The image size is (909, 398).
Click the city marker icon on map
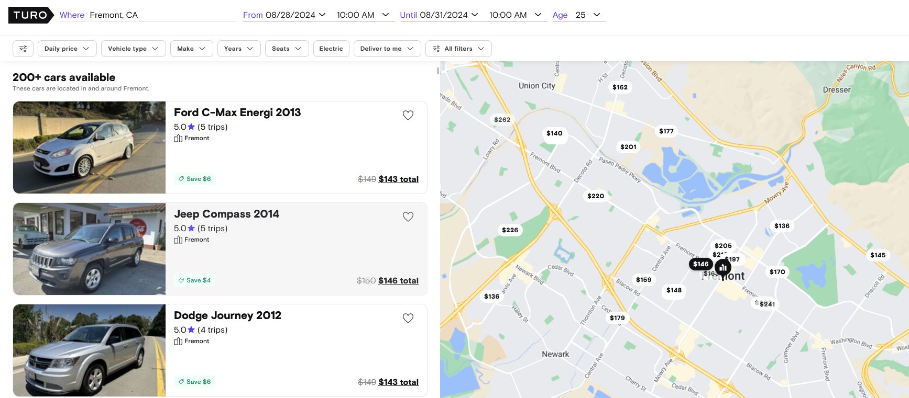pyautogui.click(x=723, y=268)
